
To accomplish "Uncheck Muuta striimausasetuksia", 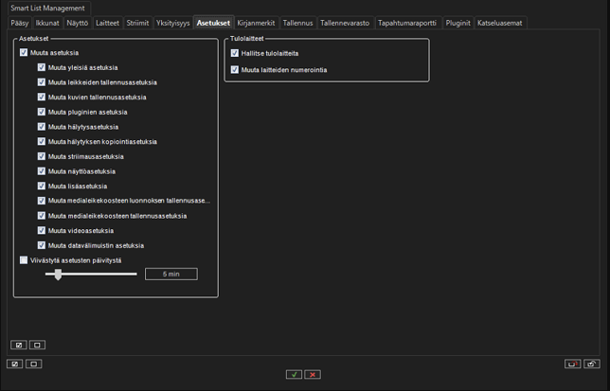I will (42, 156).
